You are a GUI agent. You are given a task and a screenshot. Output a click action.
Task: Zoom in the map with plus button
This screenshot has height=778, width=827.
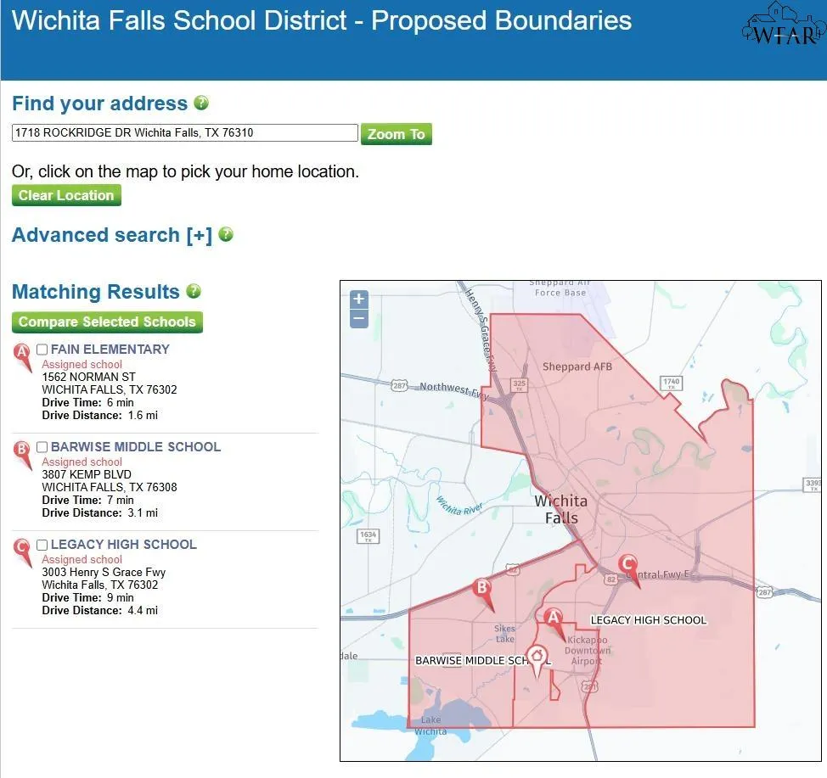click(x=359, y=299)
